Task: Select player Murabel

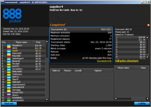Action: (23, 64)
